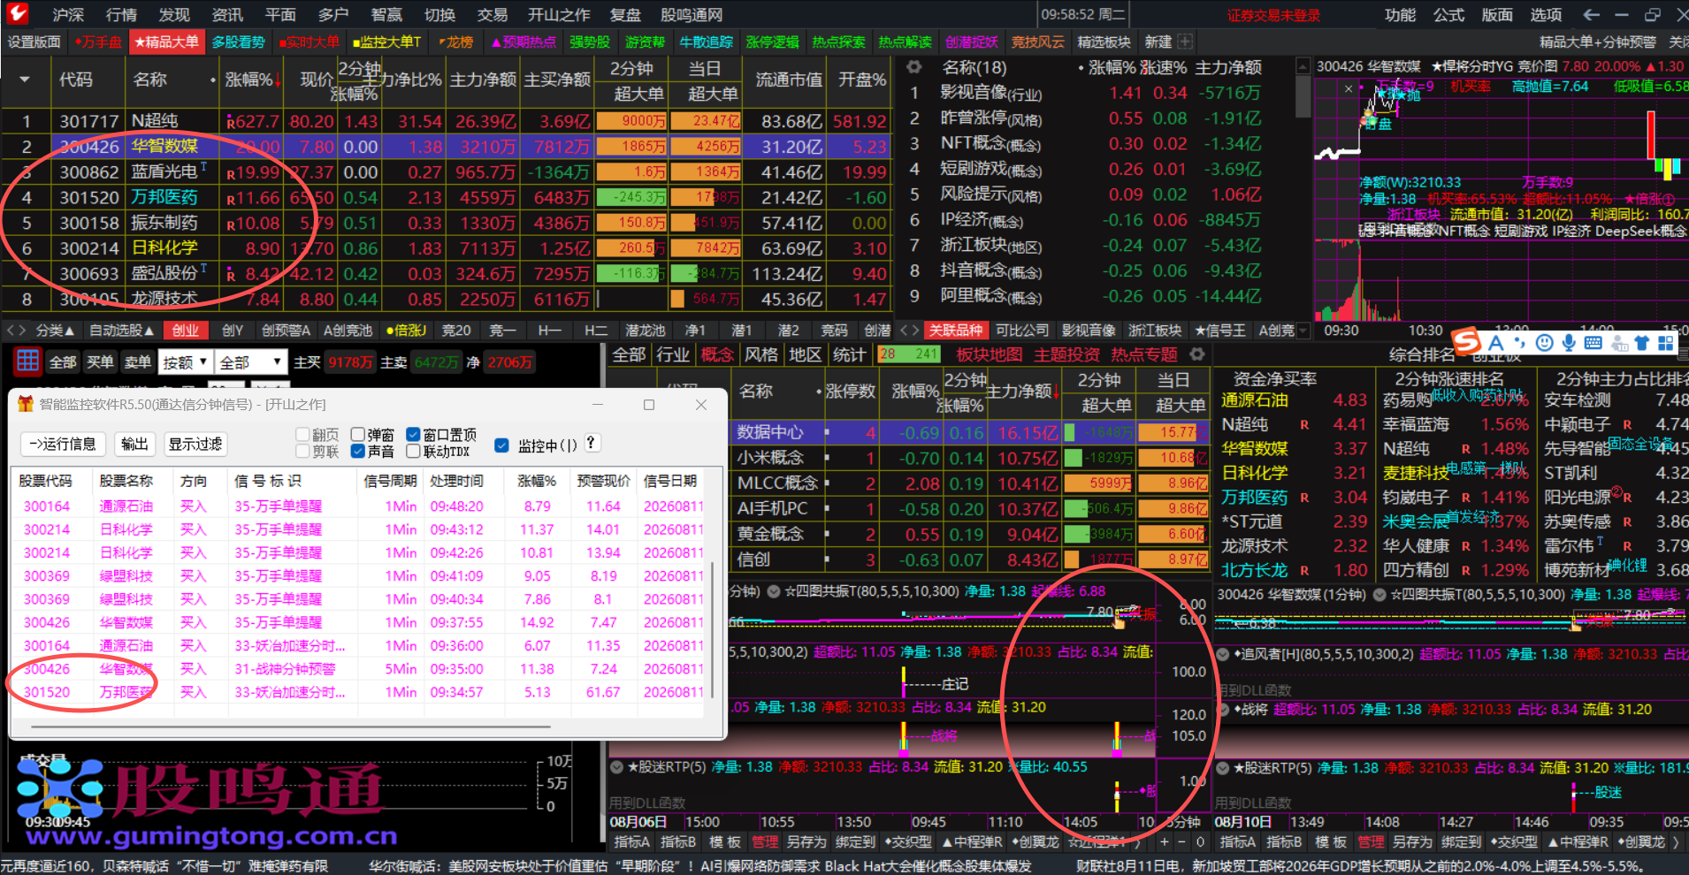Open the 功能 menu
Viewport: 1689px width, 875px height.
click(x=1400, y=15)
